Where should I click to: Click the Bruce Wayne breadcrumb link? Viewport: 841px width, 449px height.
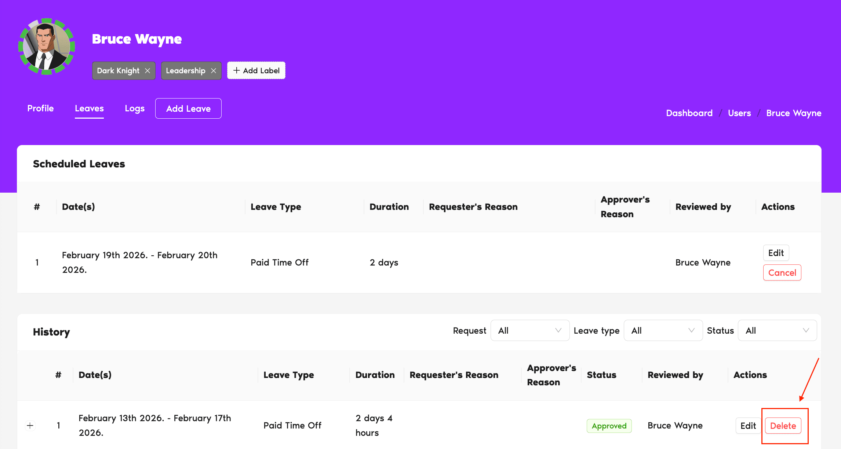[794, 113]
